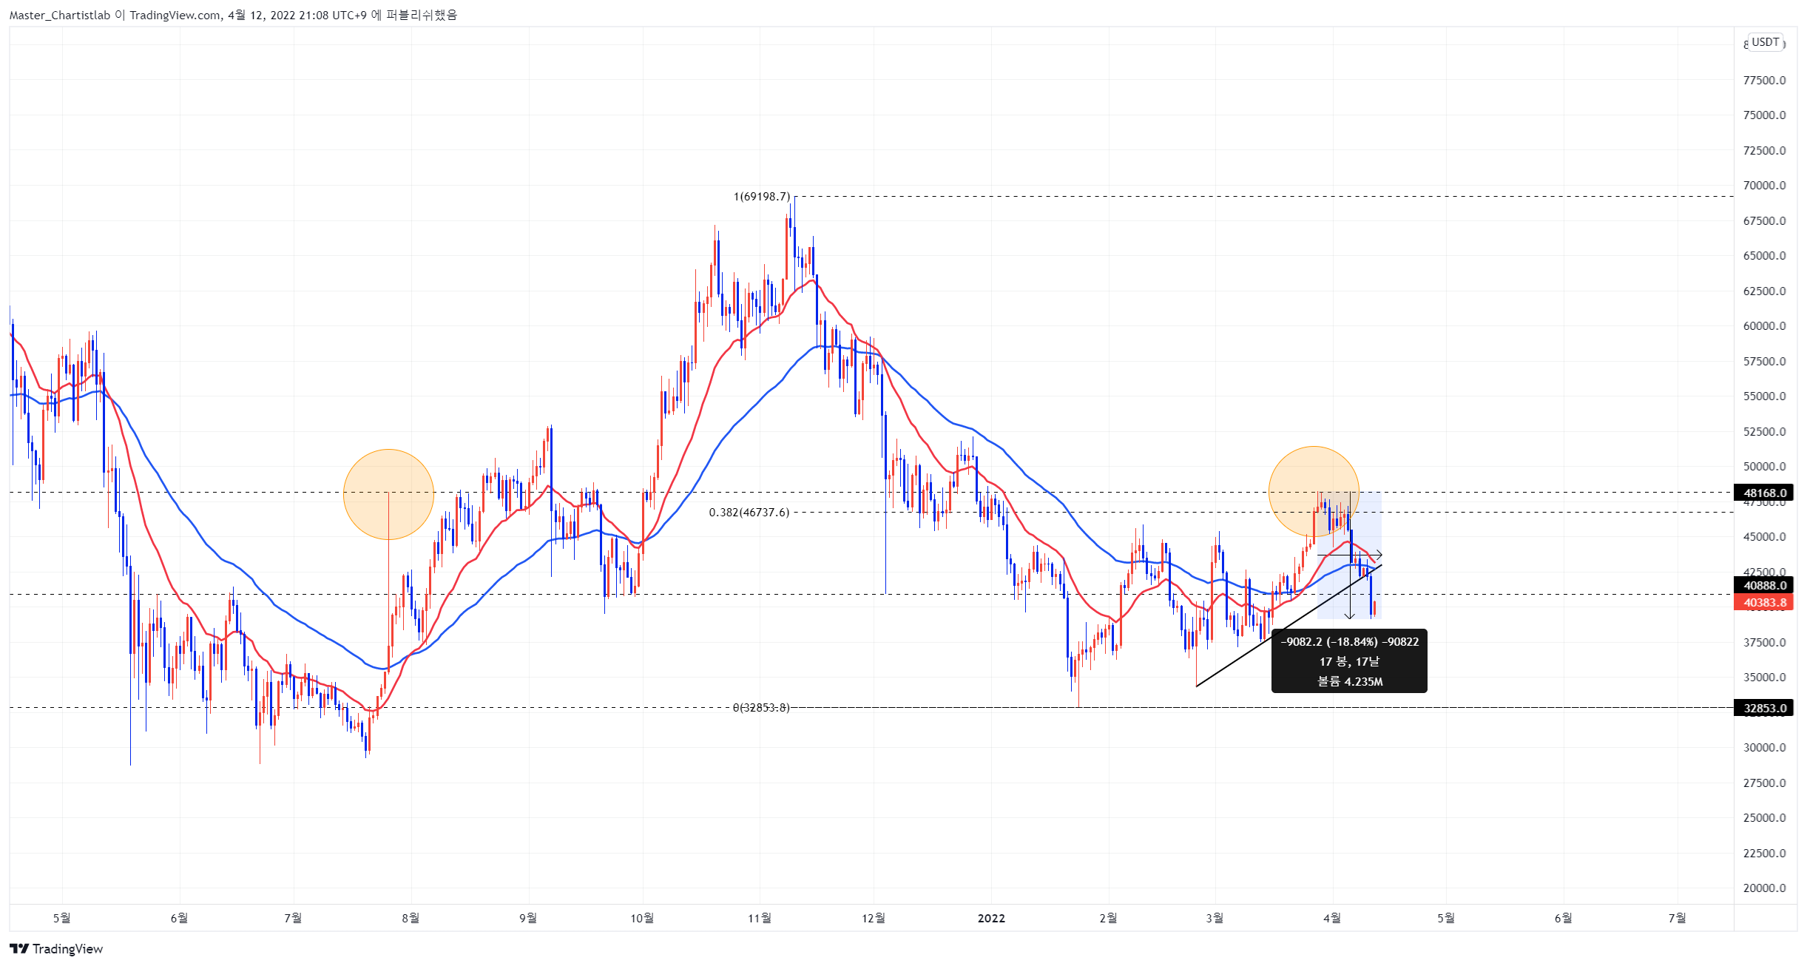Select the 32853.0 price label
Screen dimensions: 1807x966
[1764, 708]
